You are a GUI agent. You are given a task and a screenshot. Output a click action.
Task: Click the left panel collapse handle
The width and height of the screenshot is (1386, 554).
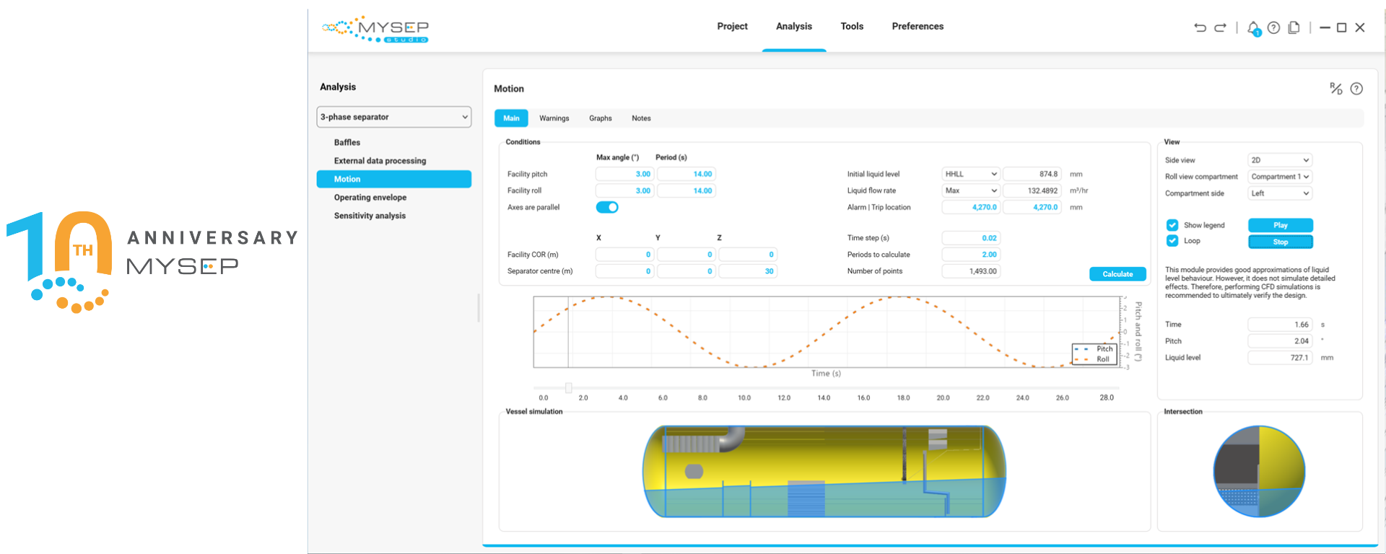478,307
